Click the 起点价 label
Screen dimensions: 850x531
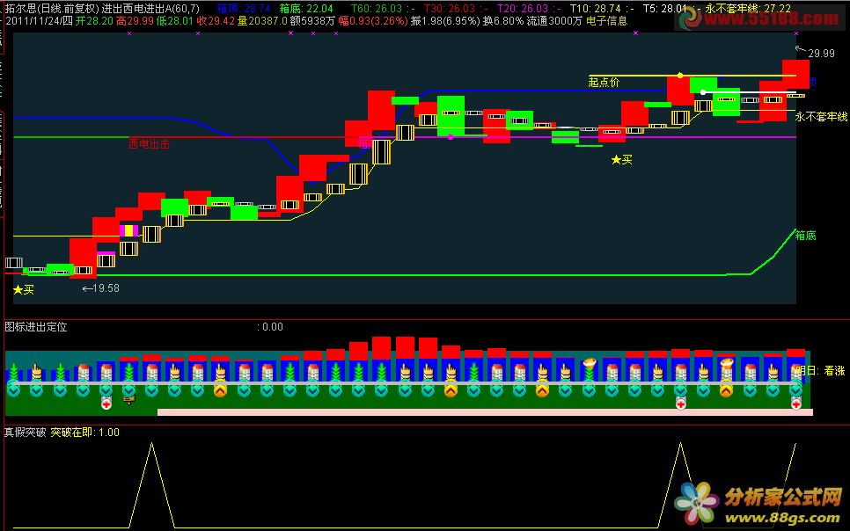(604, 83)
